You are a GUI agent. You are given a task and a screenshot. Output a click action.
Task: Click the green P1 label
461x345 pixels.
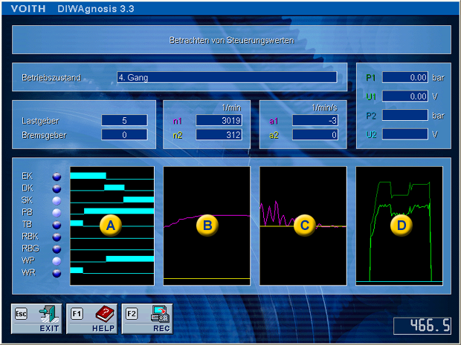pyautogui.click(x=371, y=78)
